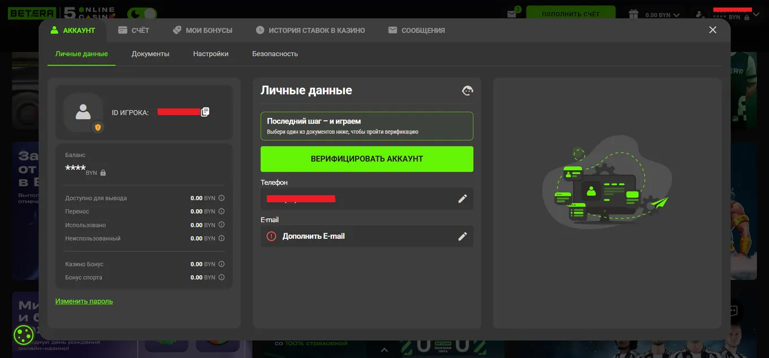Open the Мои бонусы tab
769x358 pixels.
(x=202, y=30)
